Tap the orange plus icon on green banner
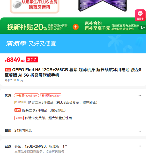This screenshot has width=146, height=153. point(76,27)
